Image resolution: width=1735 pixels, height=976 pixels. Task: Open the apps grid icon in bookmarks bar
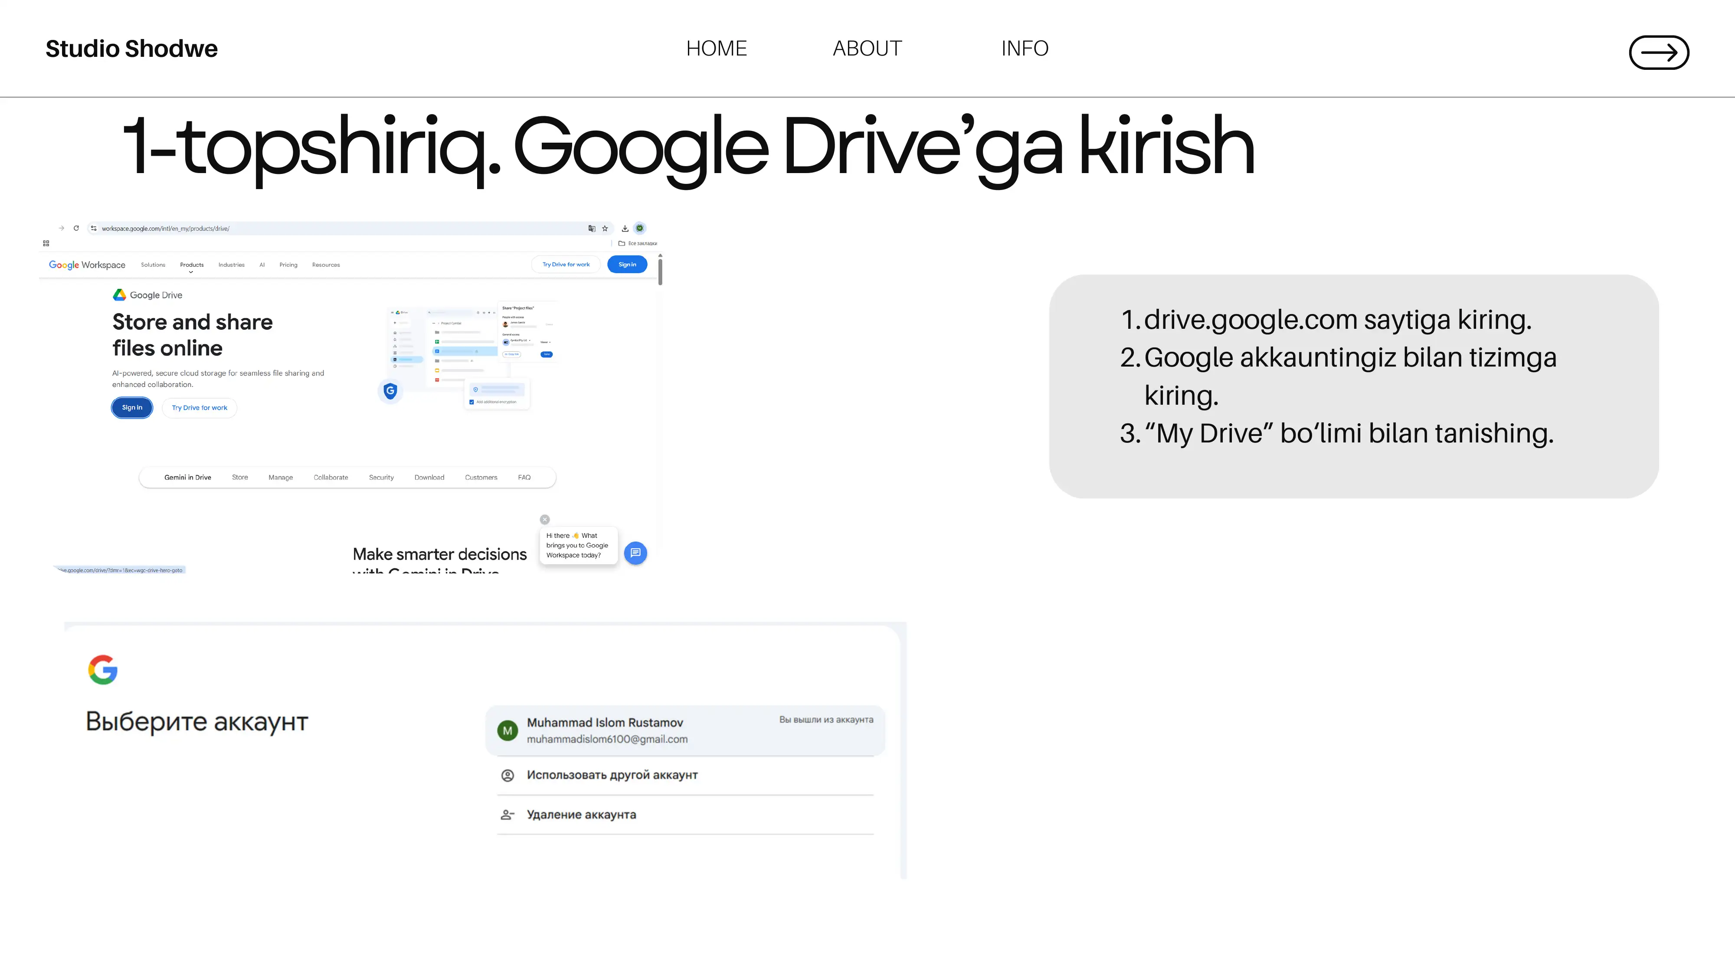[46, 243]
